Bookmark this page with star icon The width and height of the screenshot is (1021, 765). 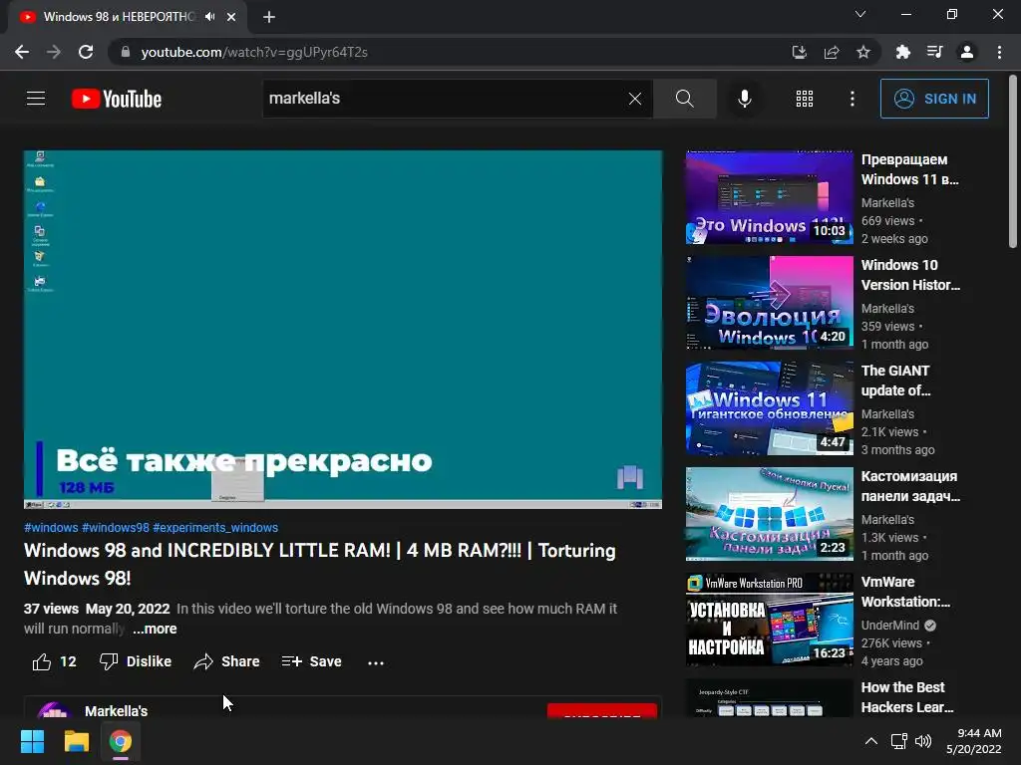pyautogui.click(x=863, y=52)
